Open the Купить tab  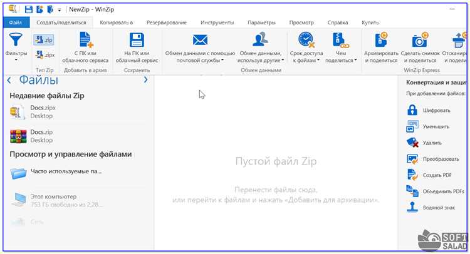coord(370,23)
